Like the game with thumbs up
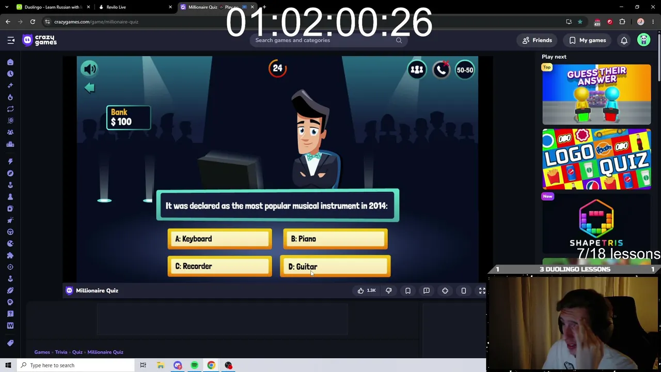The height and width of the screenshot is (372, 661). coord(367,290)
